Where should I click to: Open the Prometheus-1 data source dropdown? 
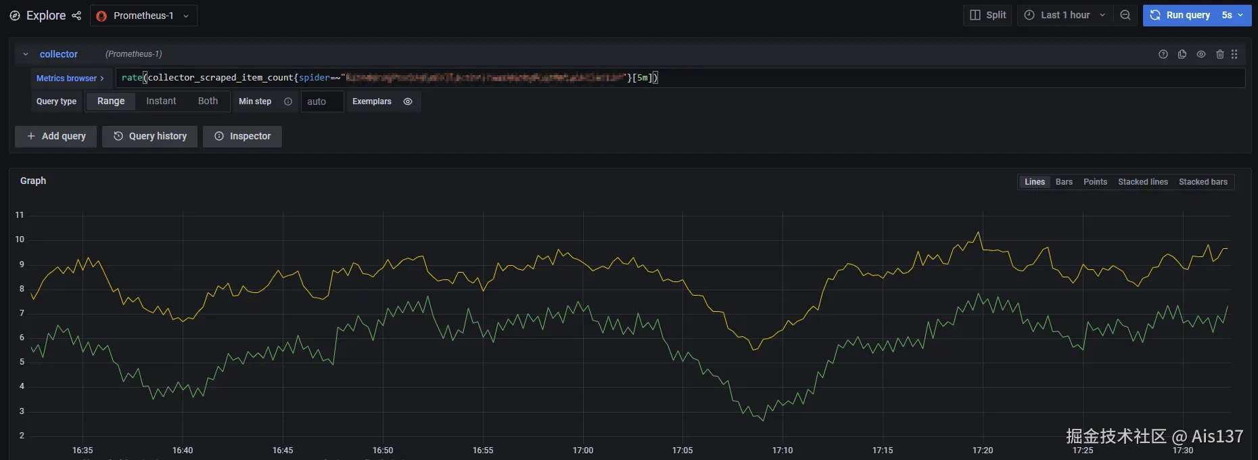[143, 16]
